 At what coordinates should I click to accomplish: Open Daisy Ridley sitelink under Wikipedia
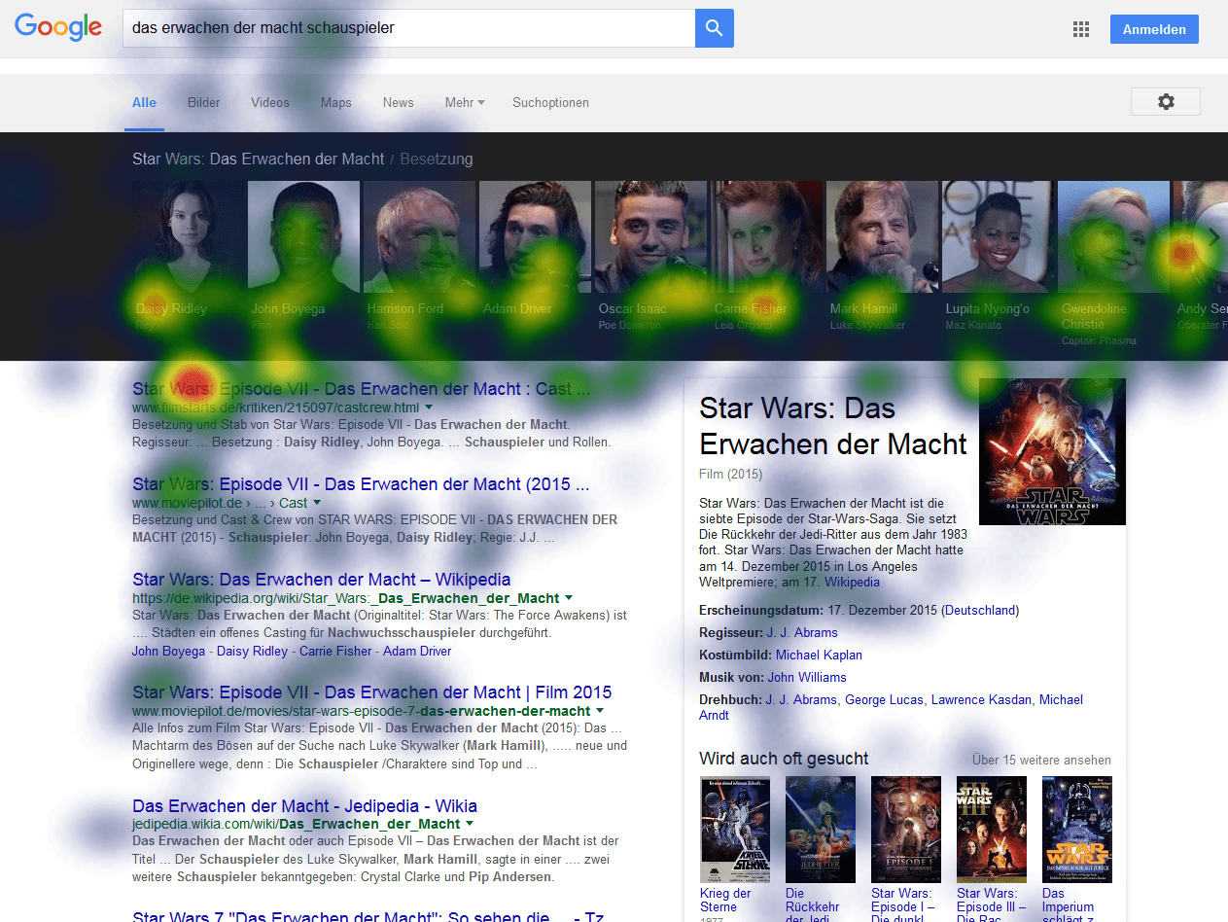click(252, 651)
